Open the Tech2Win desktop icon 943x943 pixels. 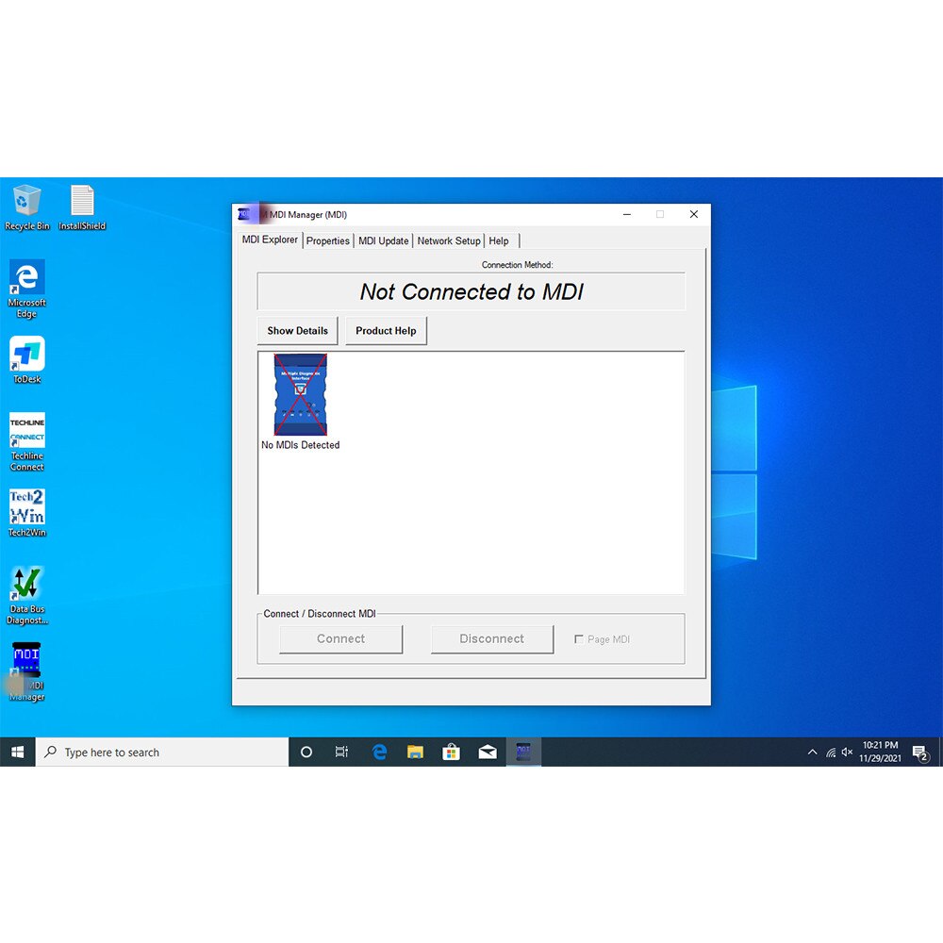click(27, 507)
